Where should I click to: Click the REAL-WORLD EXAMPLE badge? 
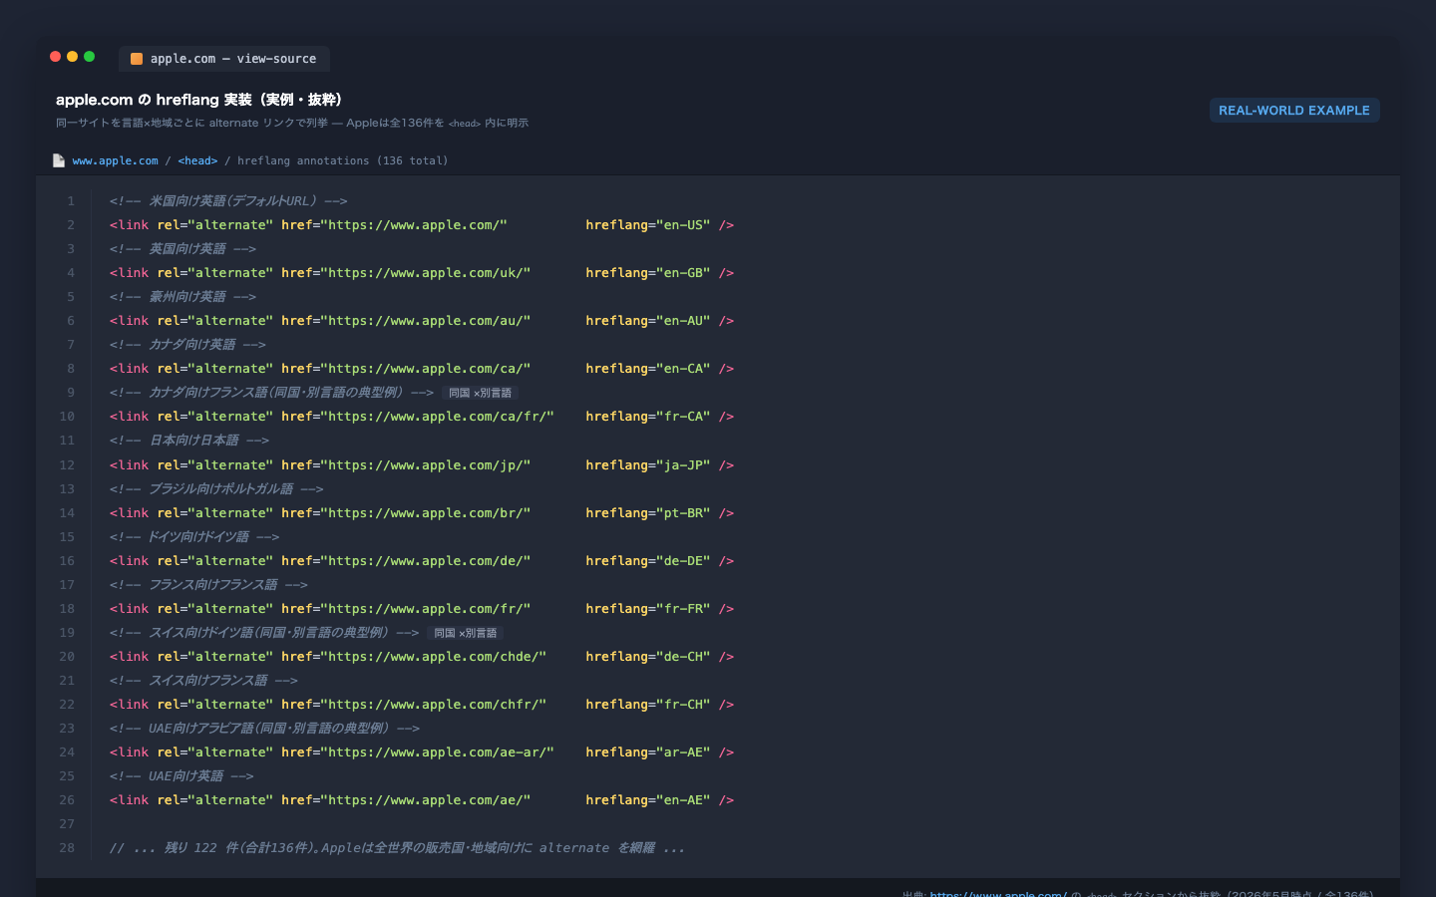tap(1294, 111)
